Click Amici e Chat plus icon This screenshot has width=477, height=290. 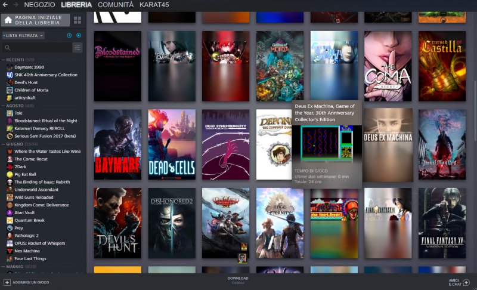click(x=466, y=282)
